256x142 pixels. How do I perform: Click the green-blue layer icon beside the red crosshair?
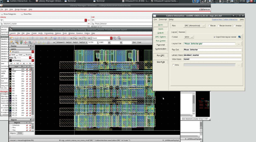pyautogui.click(x=21, y=42)
